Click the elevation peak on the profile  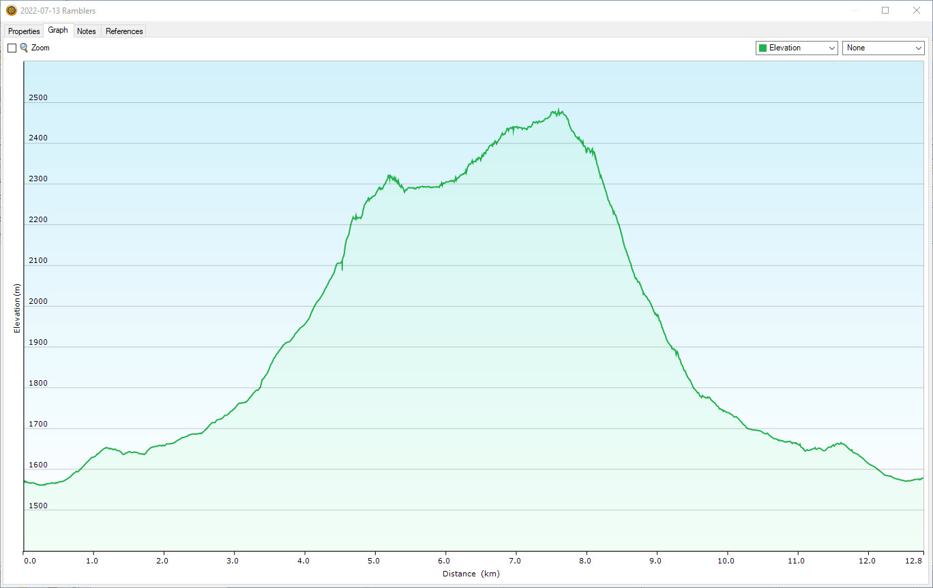pyautogui.click(x=559, y=111)
